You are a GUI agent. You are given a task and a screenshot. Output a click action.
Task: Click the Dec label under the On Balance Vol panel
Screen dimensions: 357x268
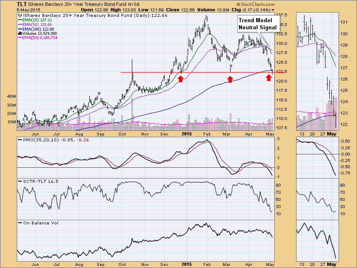tap(164, 265)
